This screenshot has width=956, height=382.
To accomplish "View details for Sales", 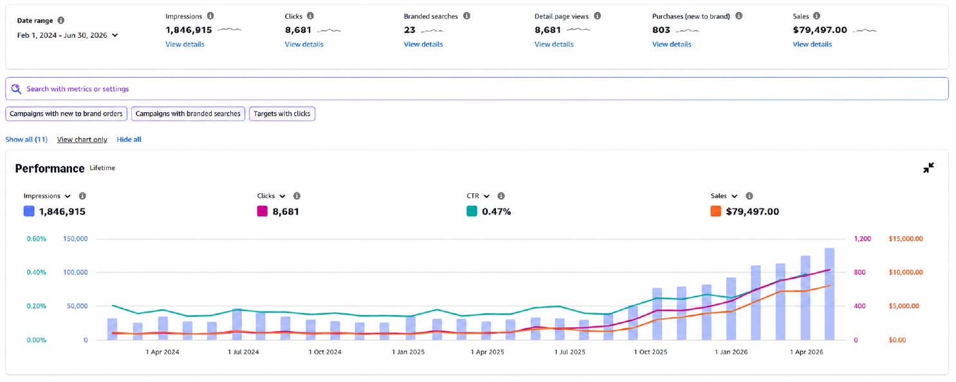I will pyautogui.click(x=812, y=44).
